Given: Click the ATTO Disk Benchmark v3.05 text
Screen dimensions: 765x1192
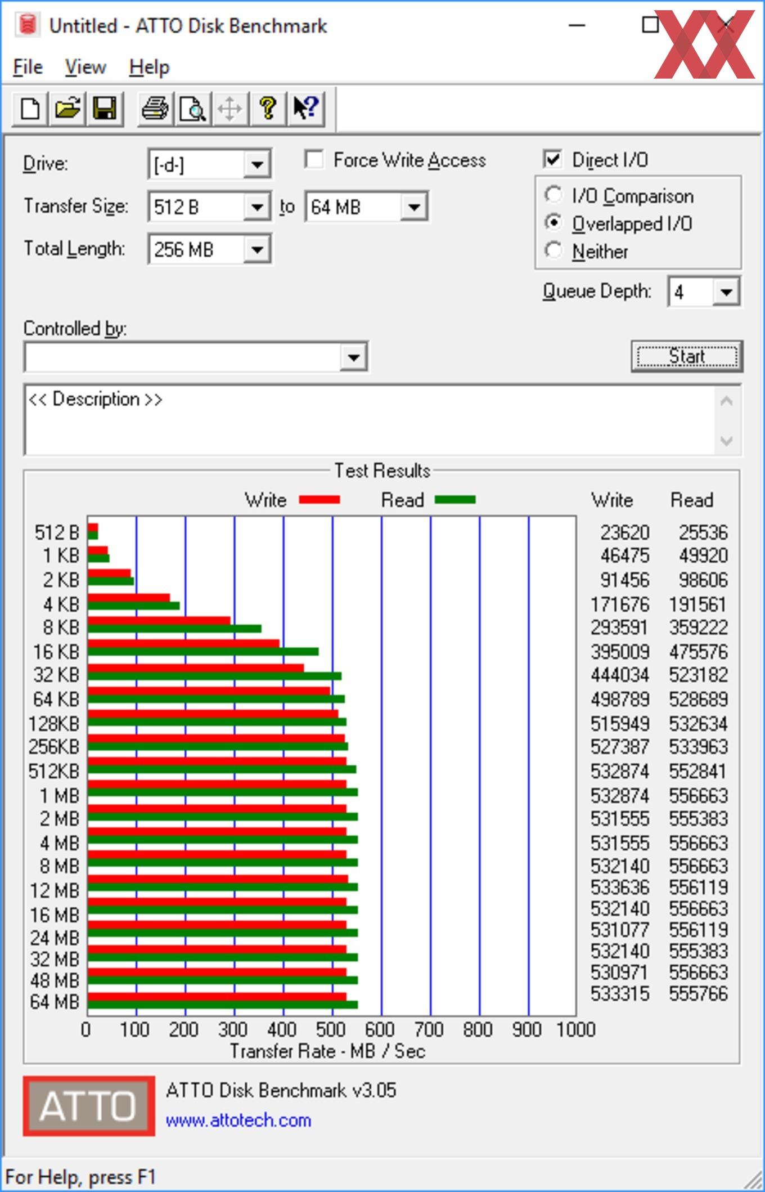Looking at the screenshot, I should (281, 1090).
